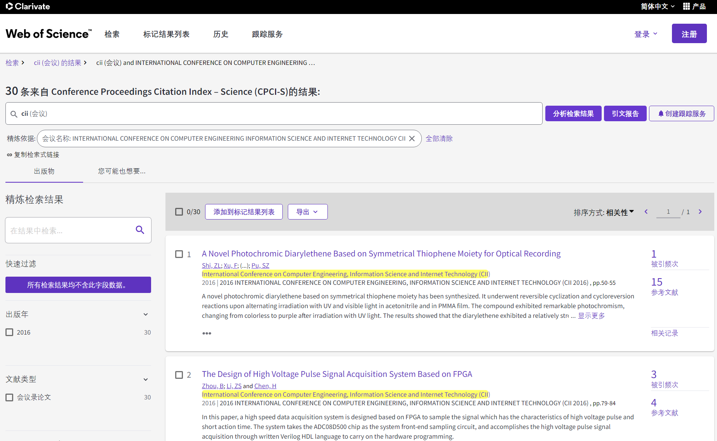Toggle the select-all 0/30 checkbox
Image resolution: width=717 pixels, height=441 pixels.
[179, 212]
